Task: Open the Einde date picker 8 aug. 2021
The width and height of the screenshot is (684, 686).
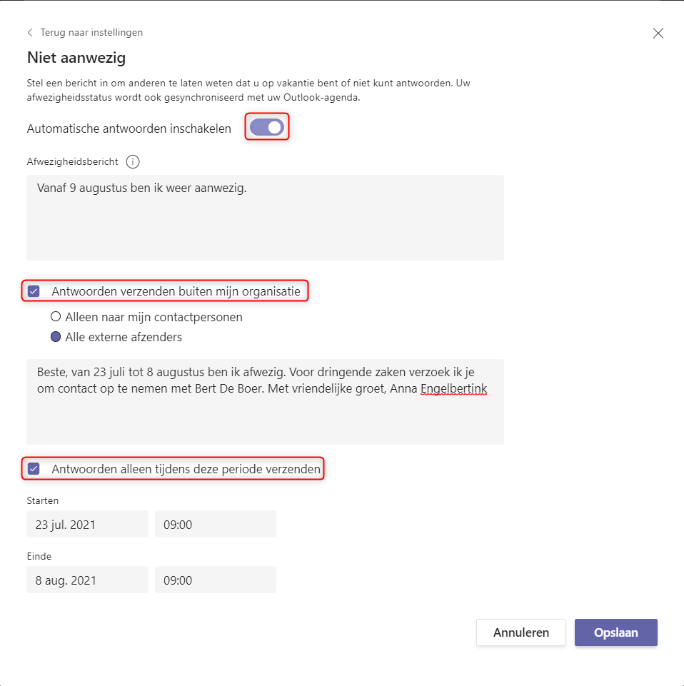Action: [88, 580]
